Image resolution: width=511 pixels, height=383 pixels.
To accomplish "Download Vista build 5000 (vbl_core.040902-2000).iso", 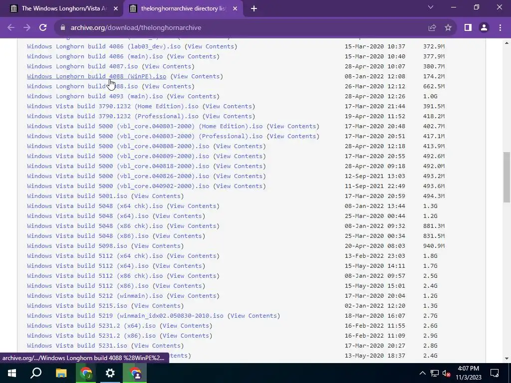I will pyautogui.click(x=118, y=186).
